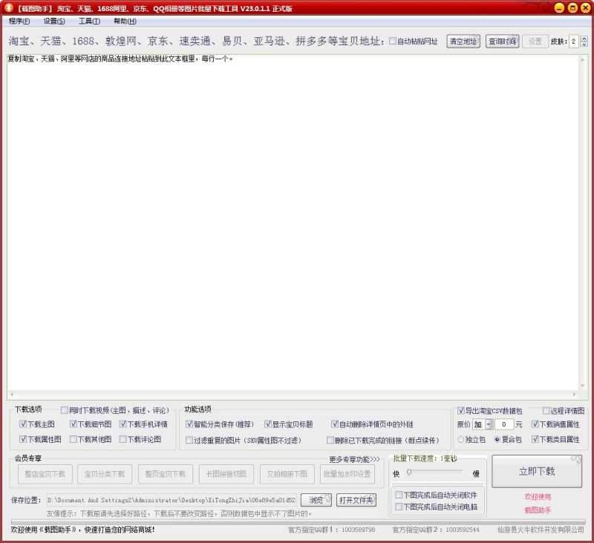Click the skin number down arrow
594x543 pixels.
click(584, 45)
